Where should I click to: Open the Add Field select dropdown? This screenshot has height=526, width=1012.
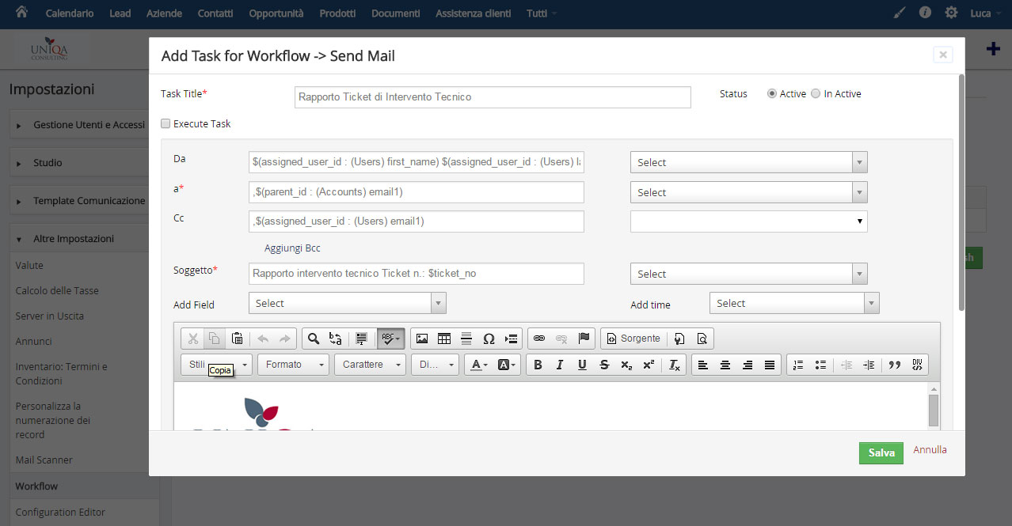[348, 303]
